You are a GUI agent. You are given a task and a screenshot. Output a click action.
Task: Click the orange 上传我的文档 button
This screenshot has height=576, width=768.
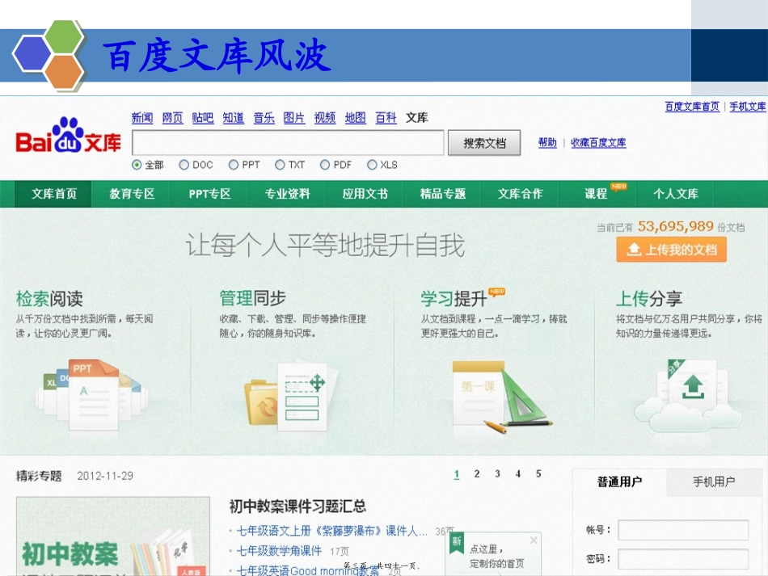click(671, 250)
